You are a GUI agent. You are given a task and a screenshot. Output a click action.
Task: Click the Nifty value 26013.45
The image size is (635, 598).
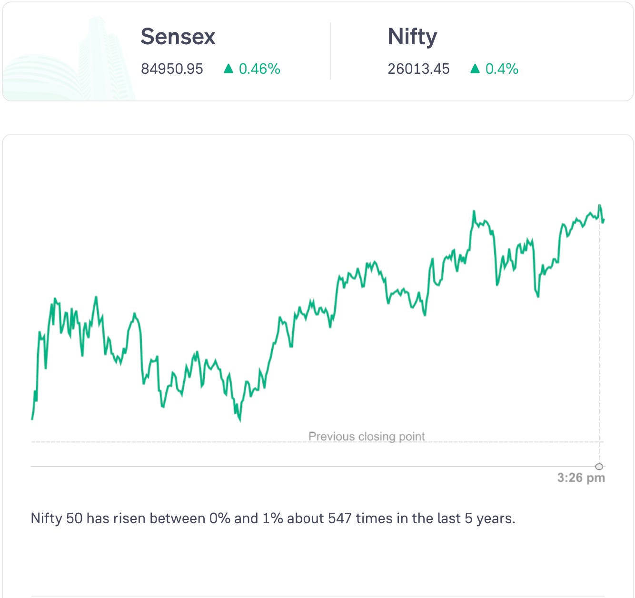coord(418,69)
